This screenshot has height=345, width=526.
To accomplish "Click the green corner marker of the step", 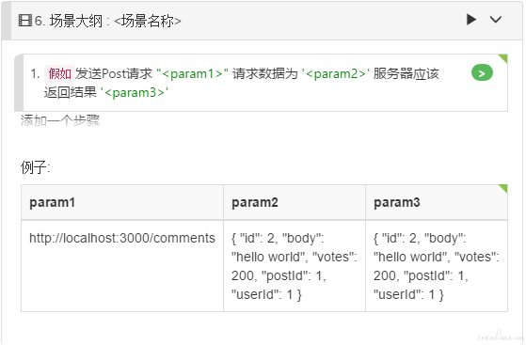I will point(503,58).
